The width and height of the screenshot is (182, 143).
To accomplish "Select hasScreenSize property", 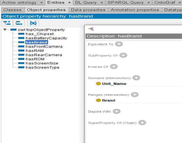I will point(42,63).
